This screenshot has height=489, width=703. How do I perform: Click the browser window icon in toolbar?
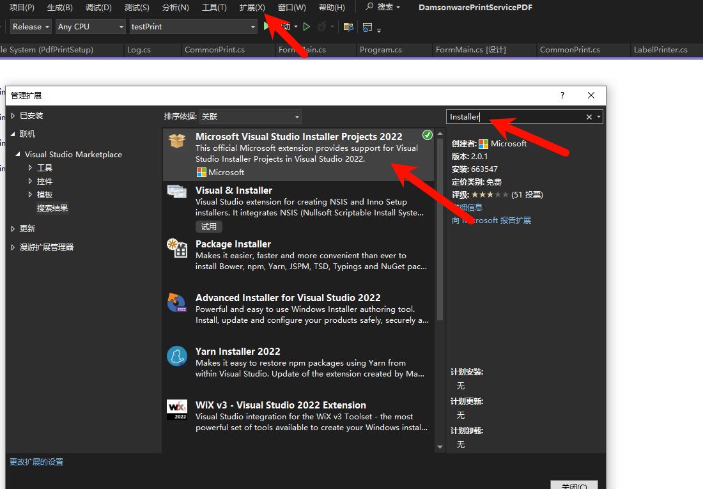click(367, 27)
